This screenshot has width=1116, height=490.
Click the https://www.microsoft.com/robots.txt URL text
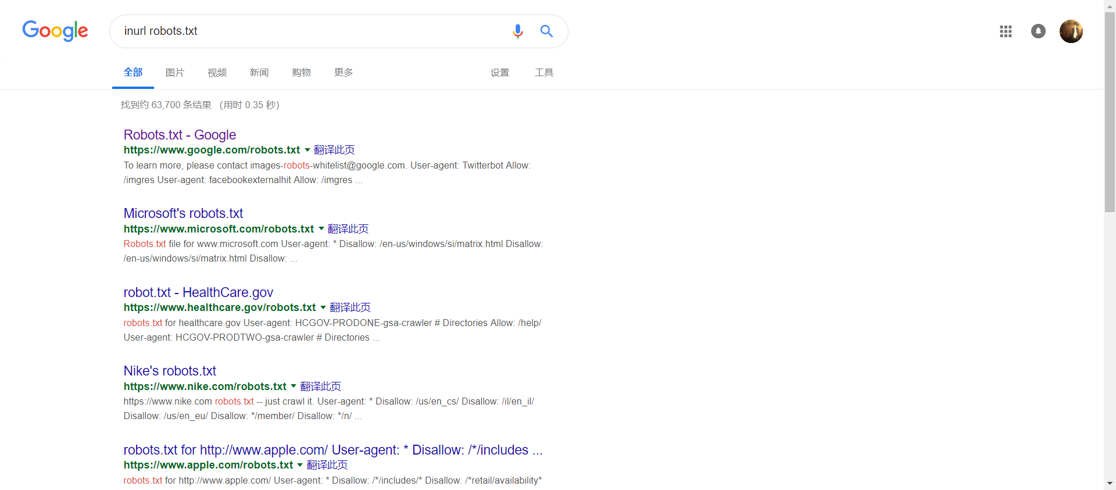[x=219, y=228]
